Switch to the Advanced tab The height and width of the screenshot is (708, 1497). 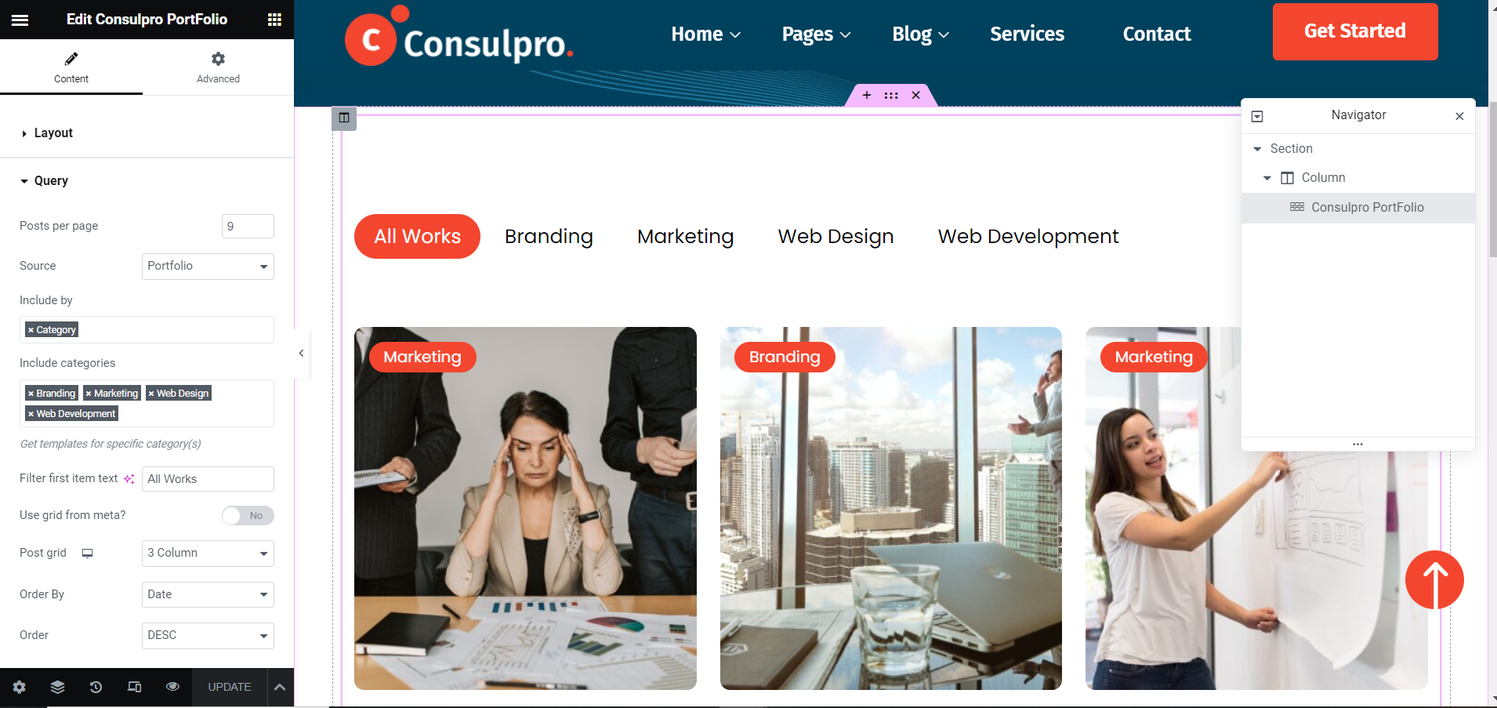(x=218, y=67)
